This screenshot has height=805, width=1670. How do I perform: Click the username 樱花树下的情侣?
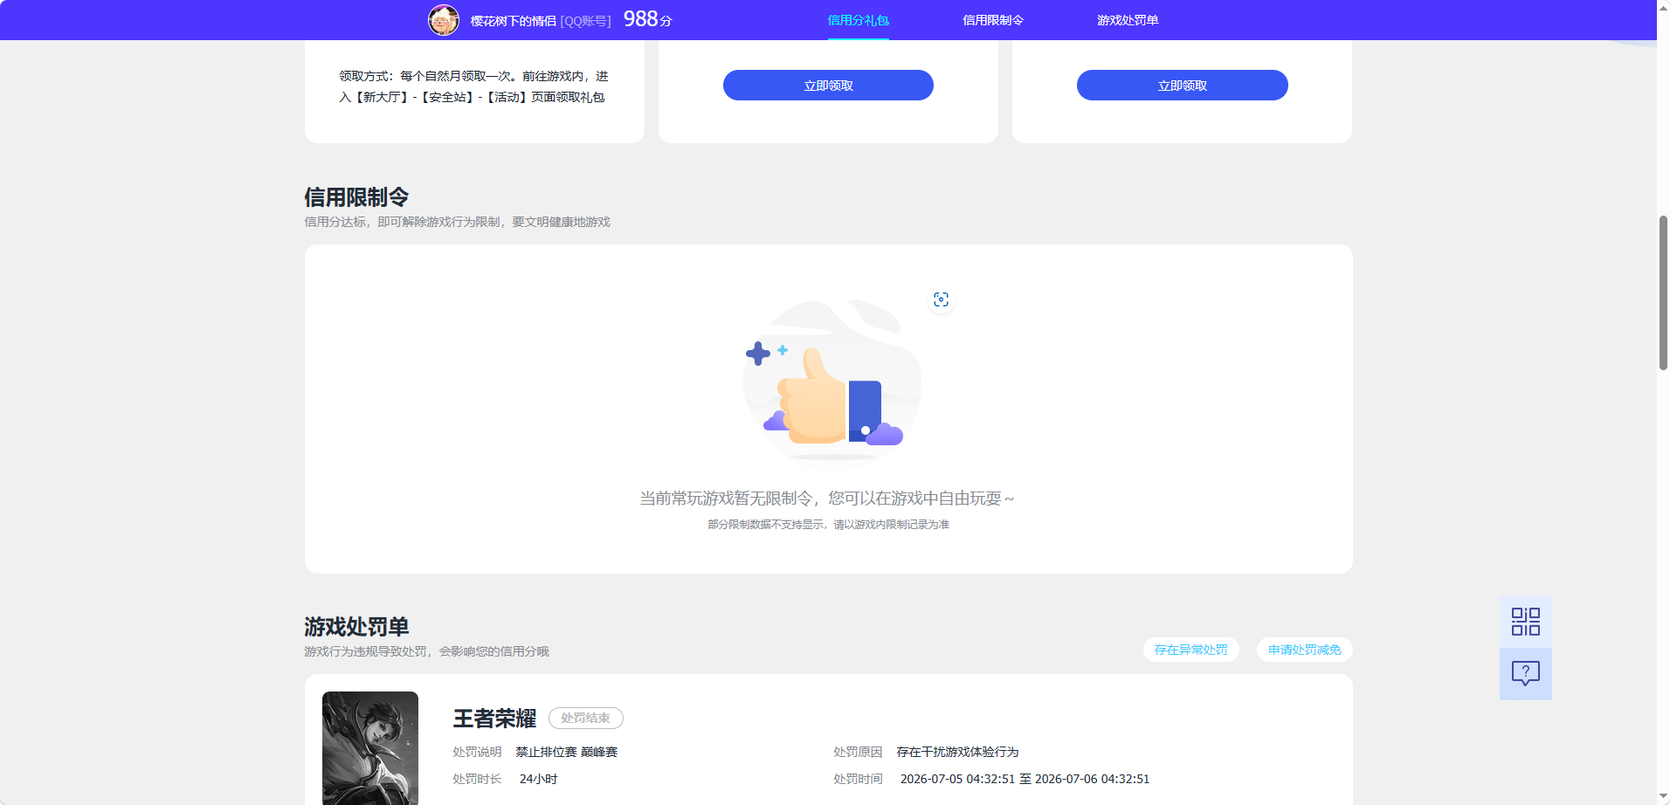click(514, 21)
